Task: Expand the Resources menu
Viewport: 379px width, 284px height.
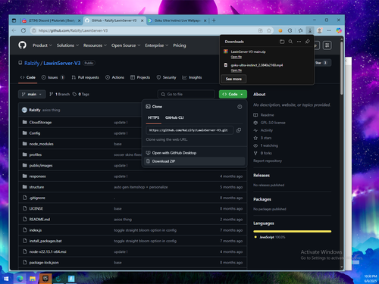Action: tap(95, 45)
